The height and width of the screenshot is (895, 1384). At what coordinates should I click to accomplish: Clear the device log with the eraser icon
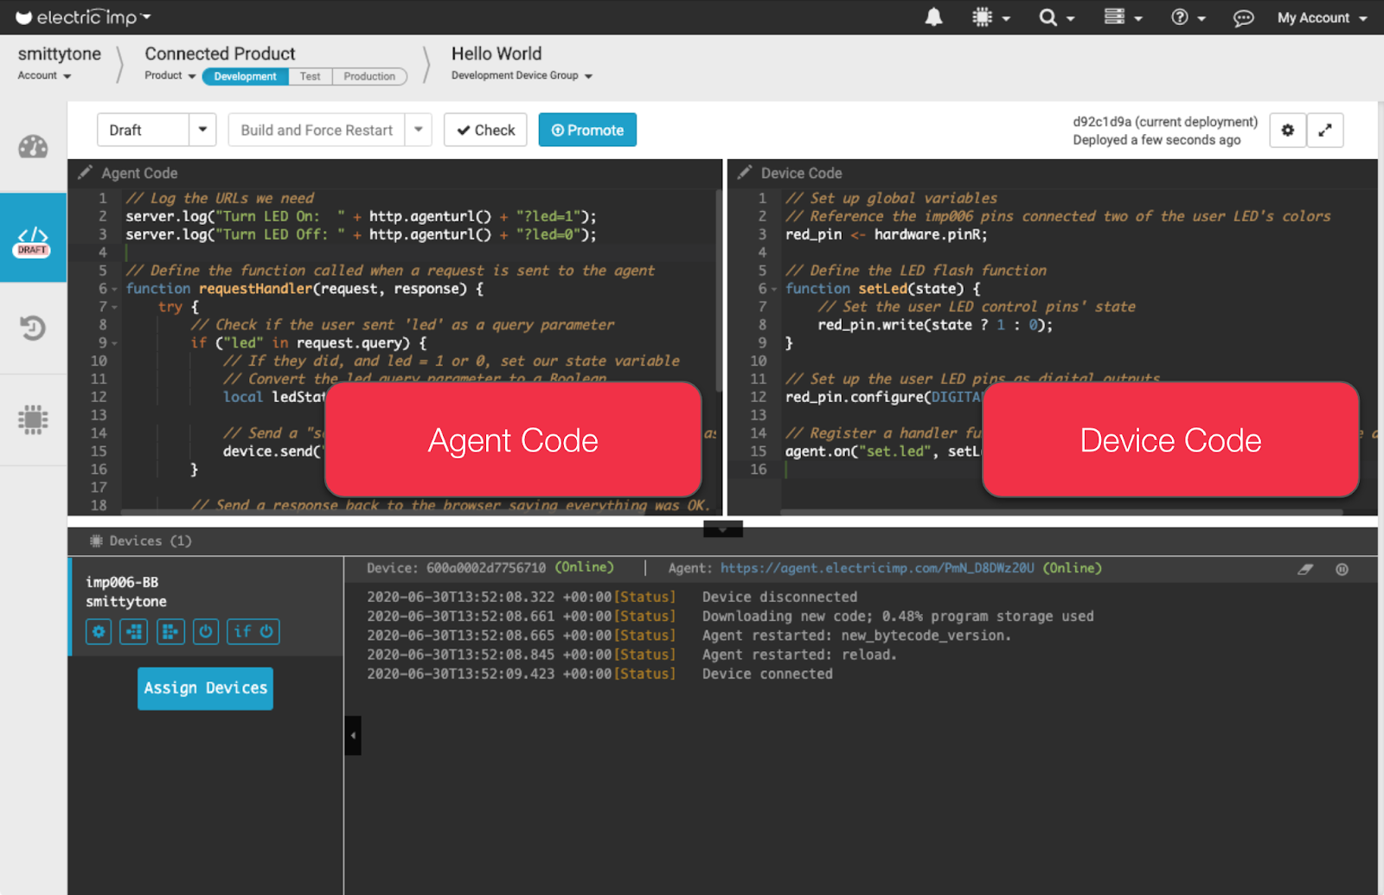pos(1305,569)
